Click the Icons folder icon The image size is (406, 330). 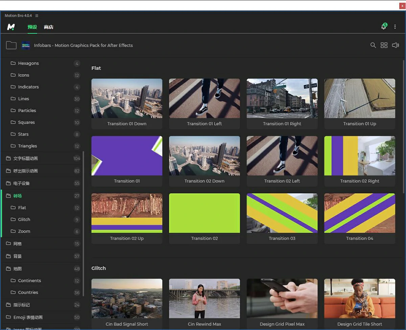tap(13, 75)
